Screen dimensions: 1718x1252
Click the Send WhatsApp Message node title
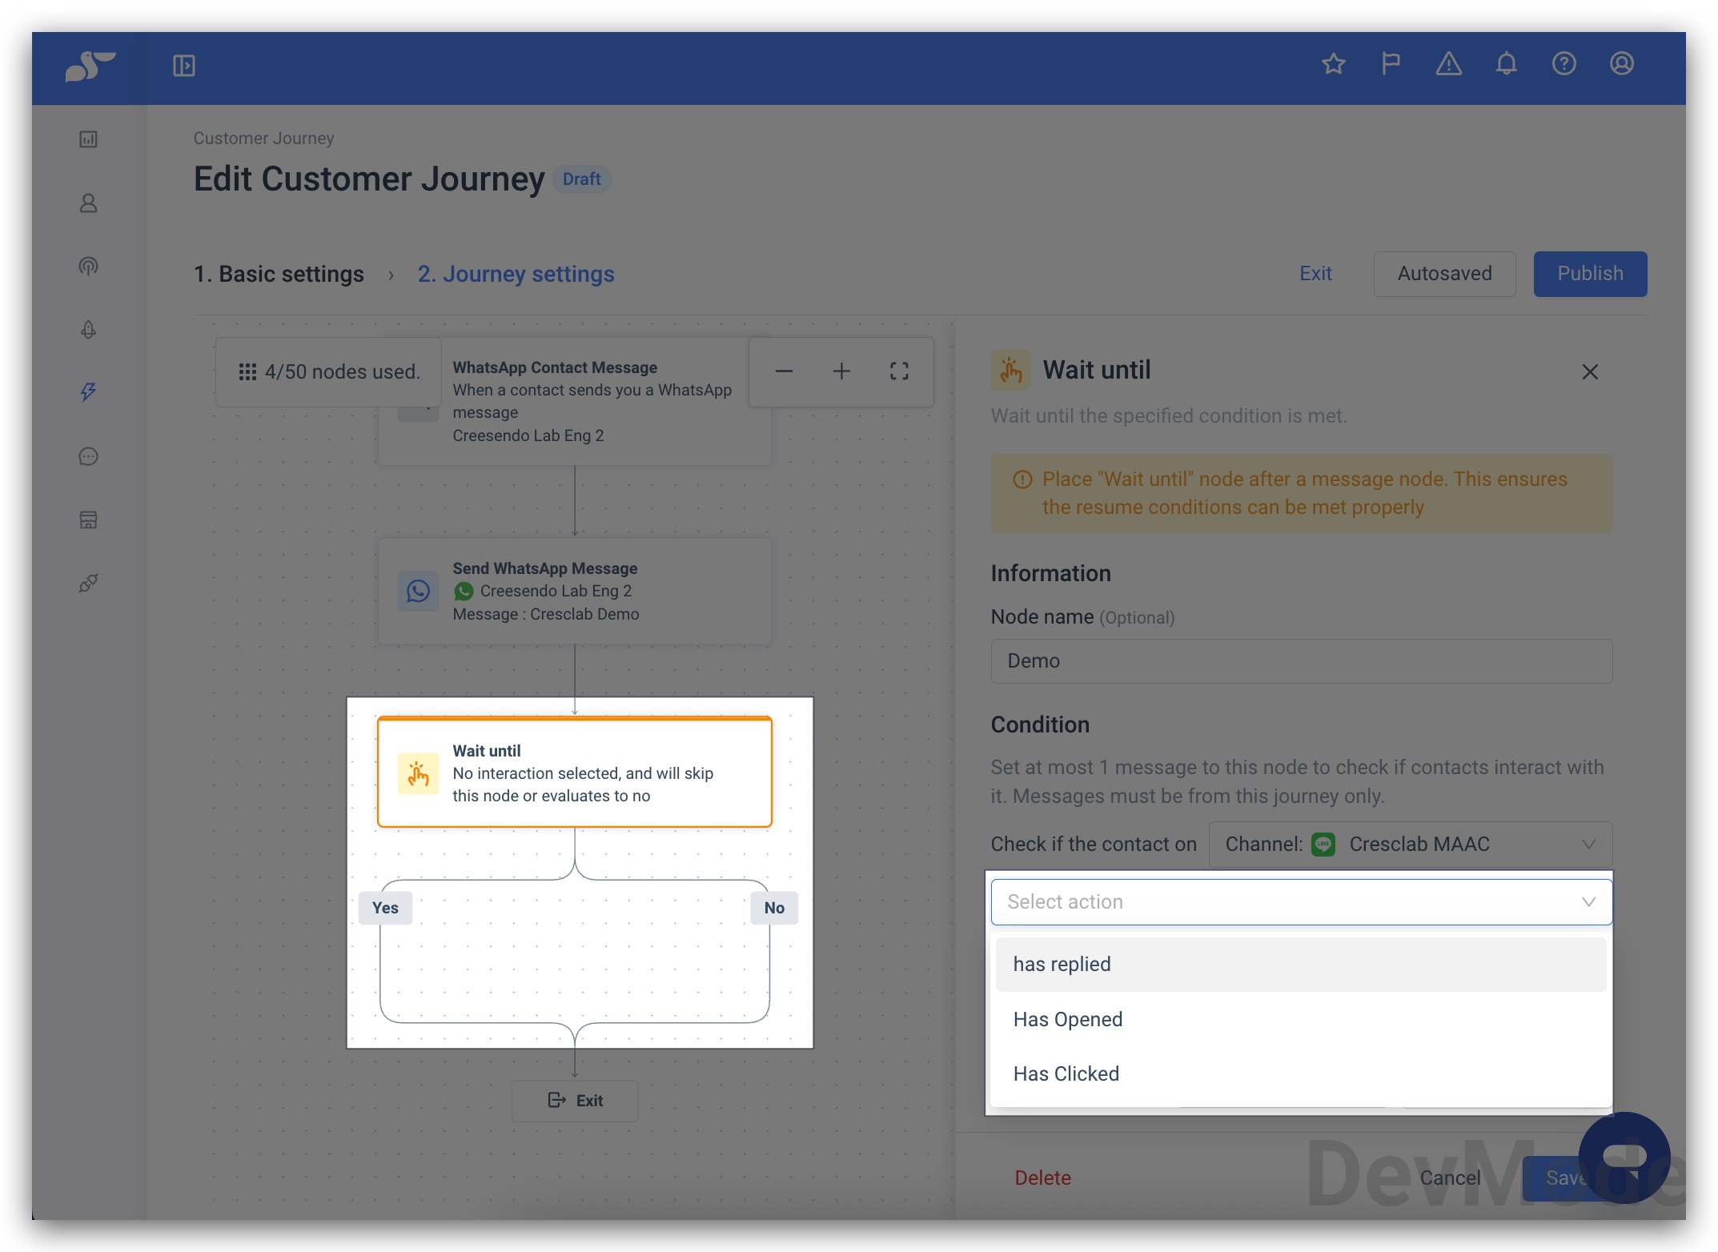pyautogui.click(x=544, y=568)
